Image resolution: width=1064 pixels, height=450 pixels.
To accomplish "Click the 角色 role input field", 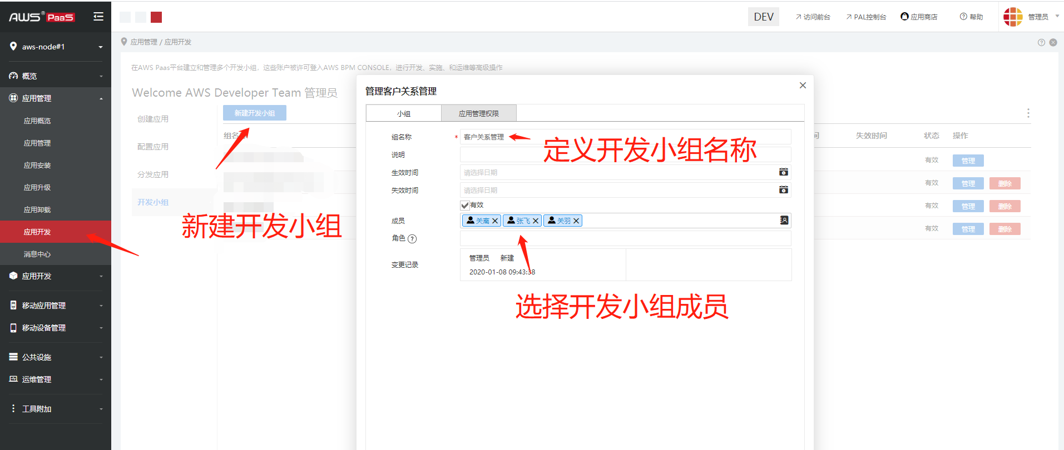I will [x=625, y=238].
